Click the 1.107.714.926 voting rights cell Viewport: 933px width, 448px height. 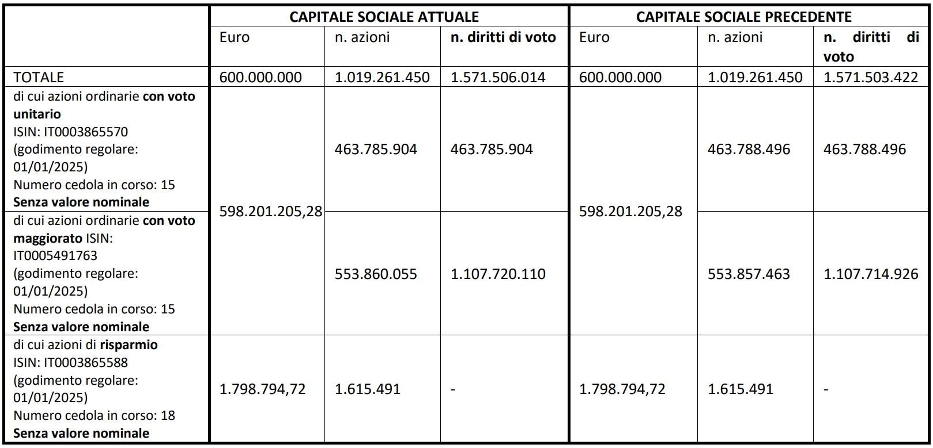pos(871,274)
